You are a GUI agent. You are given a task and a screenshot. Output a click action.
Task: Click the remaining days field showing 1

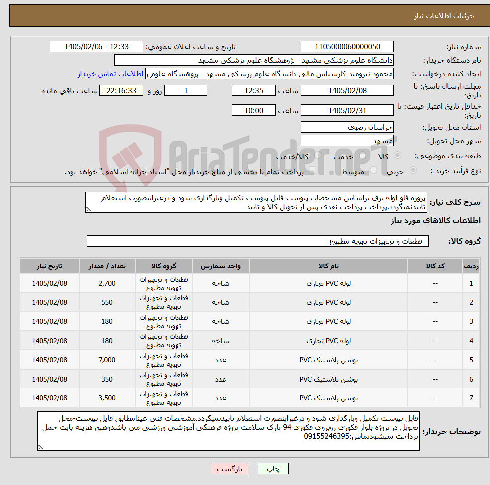tap(186, 91)
